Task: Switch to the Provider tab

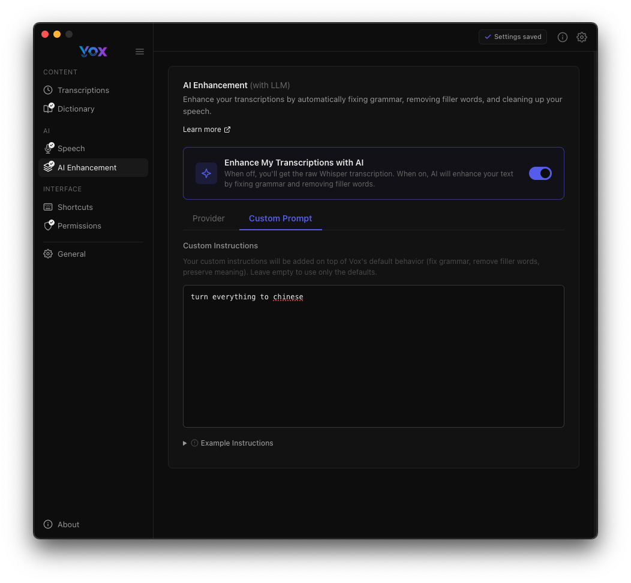Action: coord(208,218)
